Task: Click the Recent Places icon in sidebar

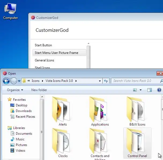Action: 12,116
